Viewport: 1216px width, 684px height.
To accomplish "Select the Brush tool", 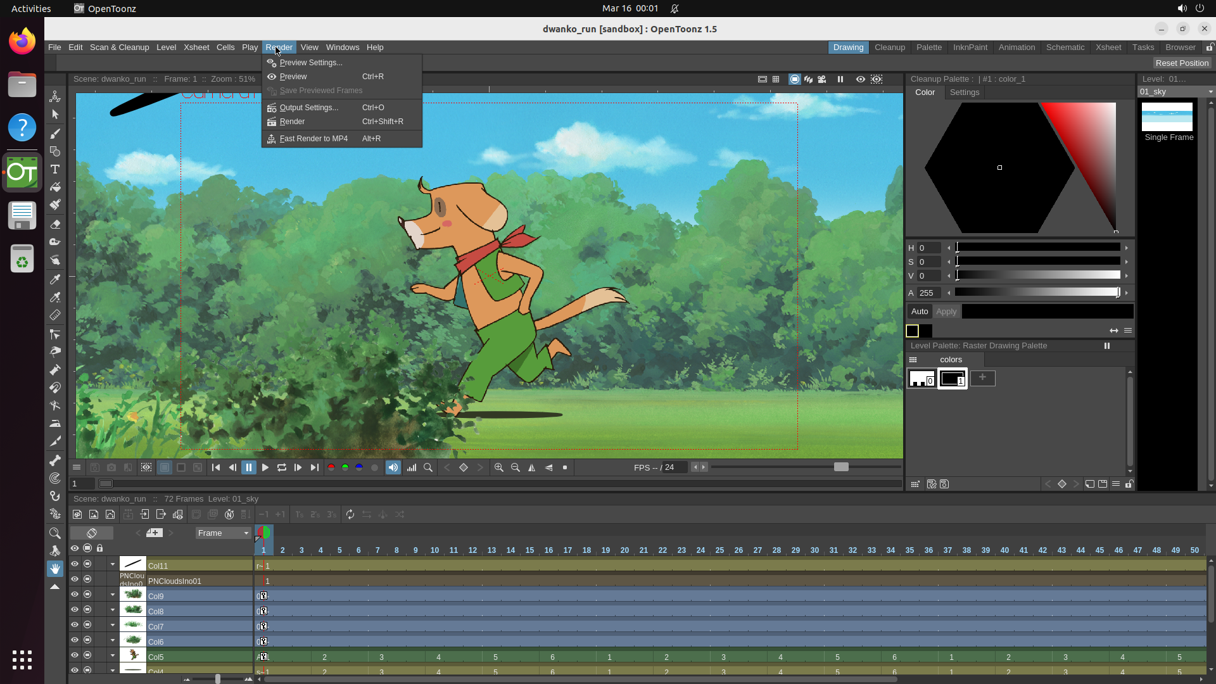I will point(54,134).
